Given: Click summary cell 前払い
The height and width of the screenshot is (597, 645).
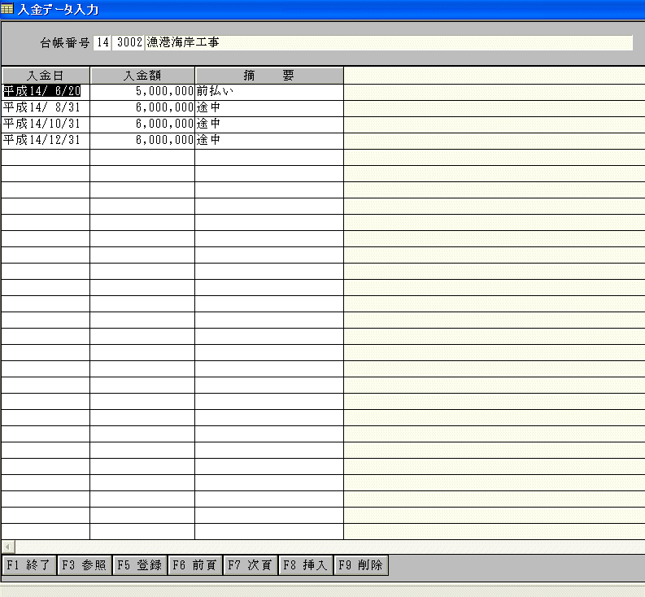Looking at the screenshot, I should pos(269,92).
